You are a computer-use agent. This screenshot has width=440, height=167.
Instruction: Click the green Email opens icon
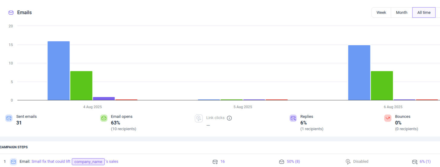104,118
